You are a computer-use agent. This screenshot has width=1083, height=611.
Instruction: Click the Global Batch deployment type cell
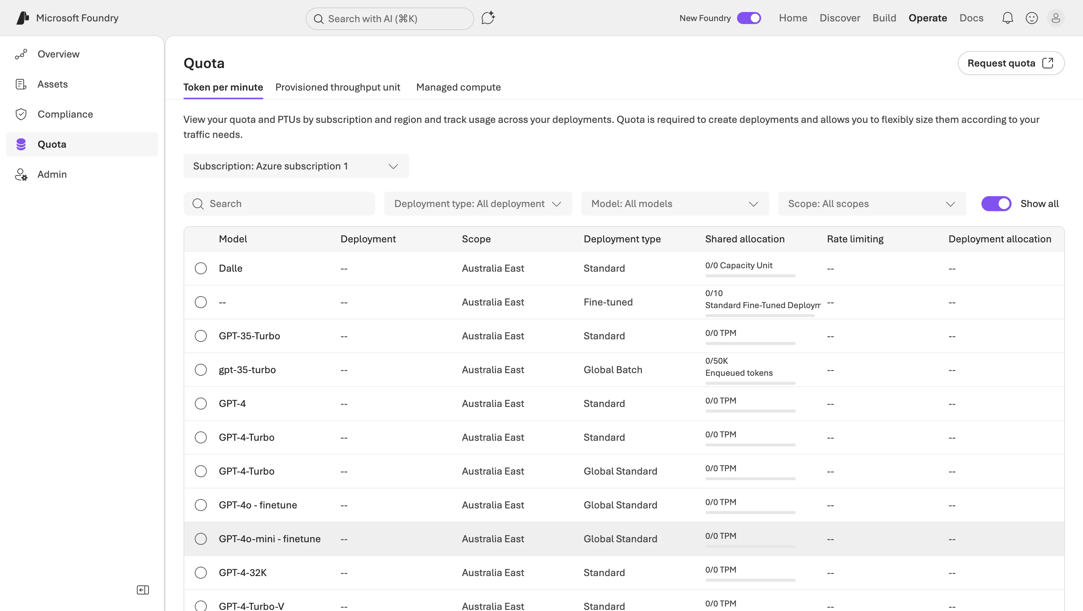coord(613,370)
